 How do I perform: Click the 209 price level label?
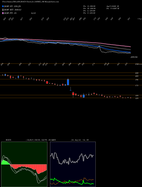coord(137,76)
